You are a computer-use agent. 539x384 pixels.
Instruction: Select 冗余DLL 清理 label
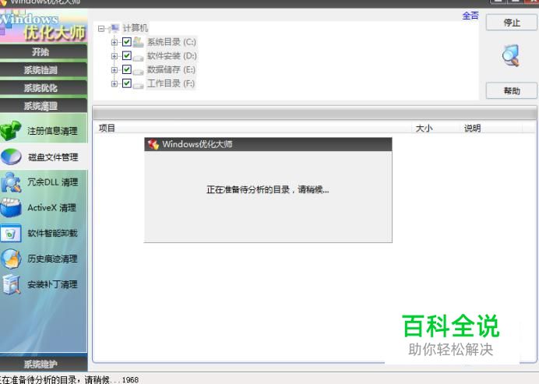point(53,182)
